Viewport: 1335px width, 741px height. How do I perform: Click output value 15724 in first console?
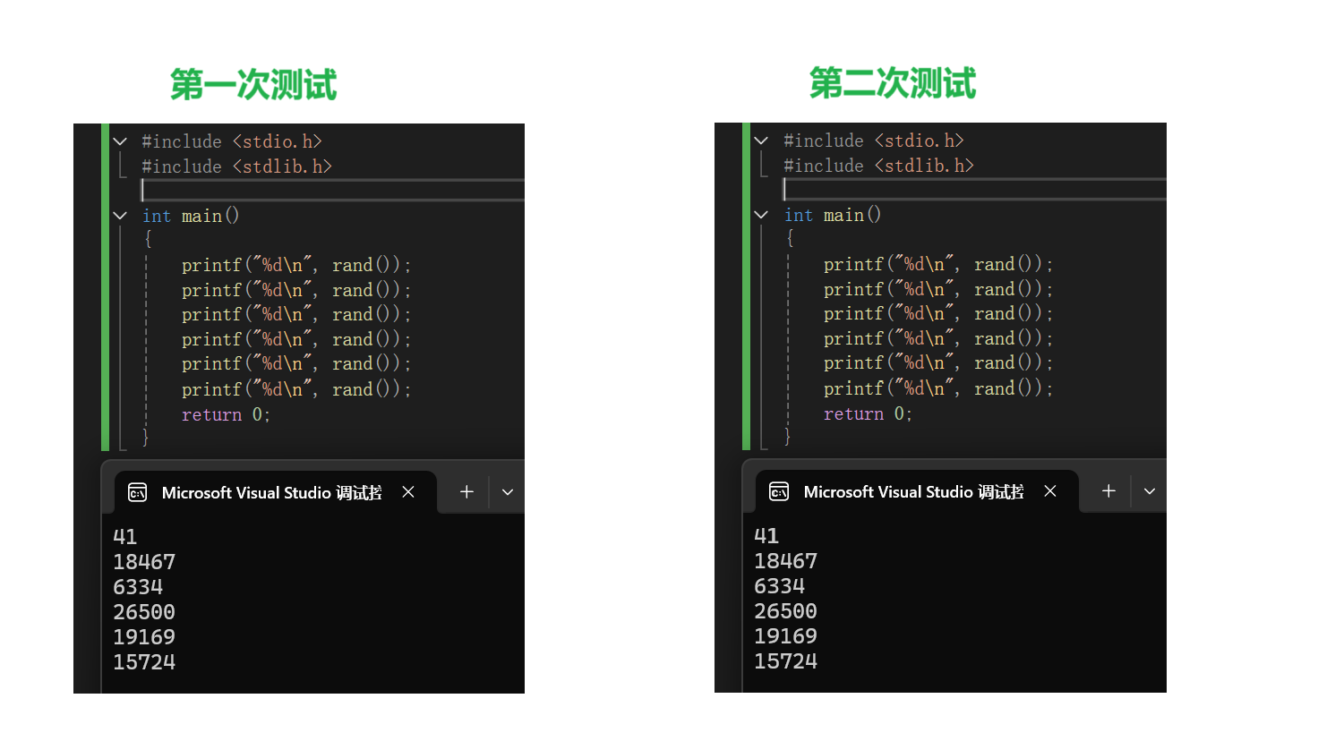tap(144, 662)
